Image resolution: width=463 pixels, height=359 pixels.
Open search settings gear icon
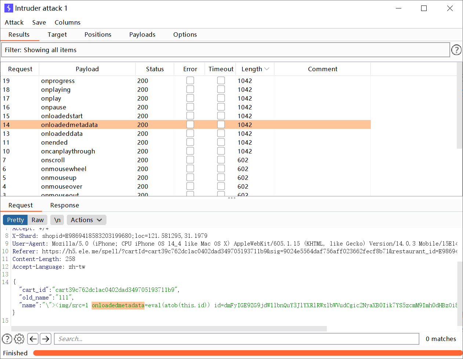pyautogui.click(x=19, y=338)
